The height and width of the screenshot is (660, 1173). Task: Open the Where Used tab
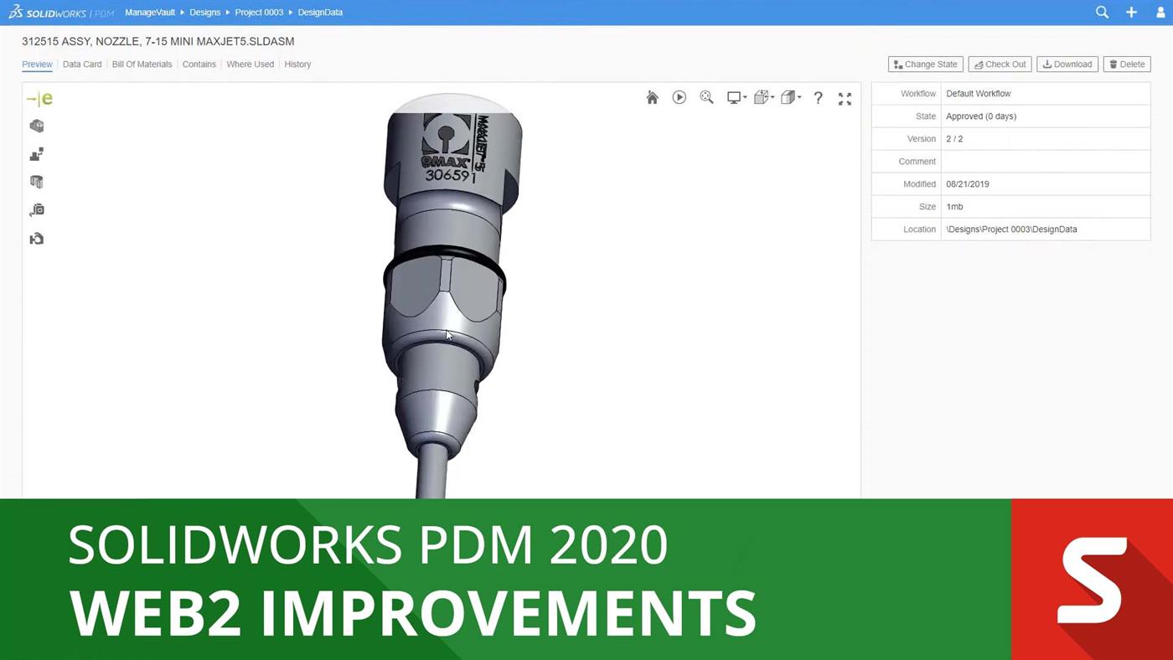click(x=250, y=64)
